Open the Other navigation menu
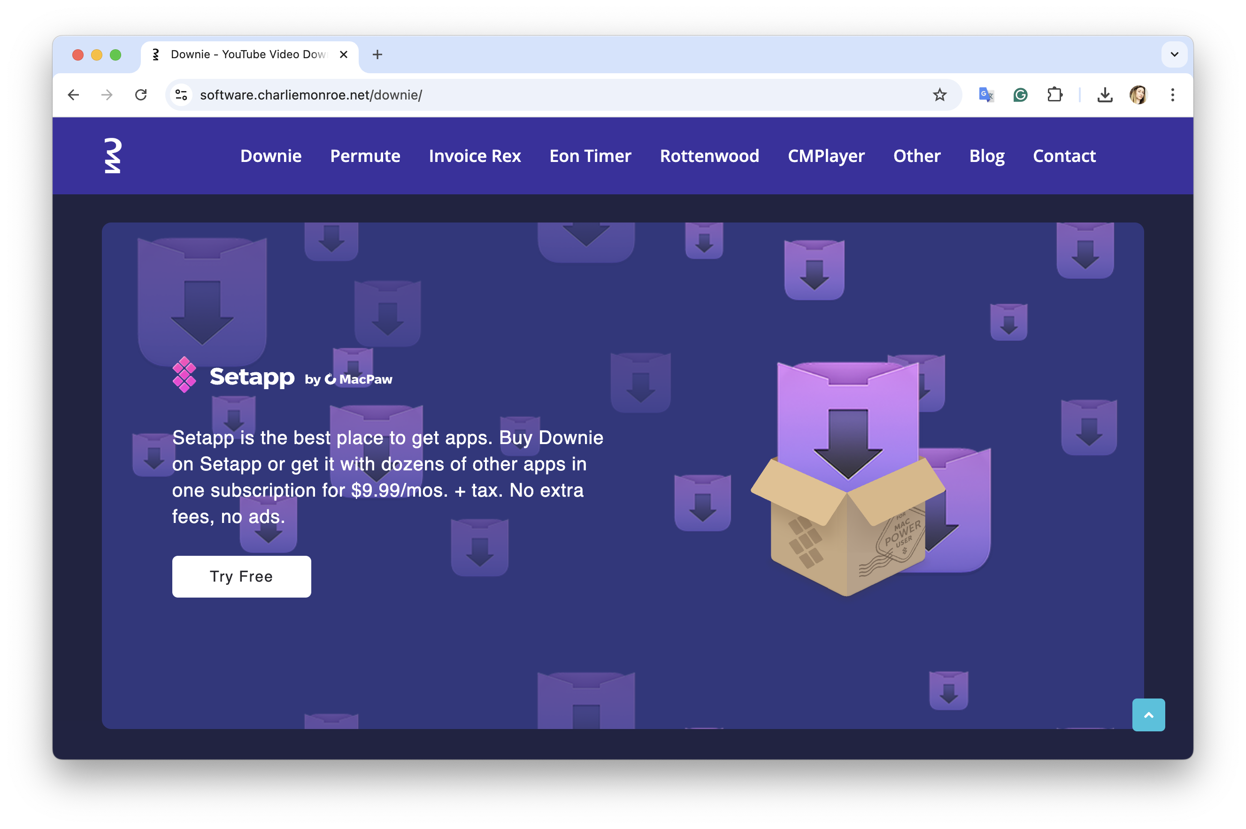The image size is (1246, 829). click(916, 156)
